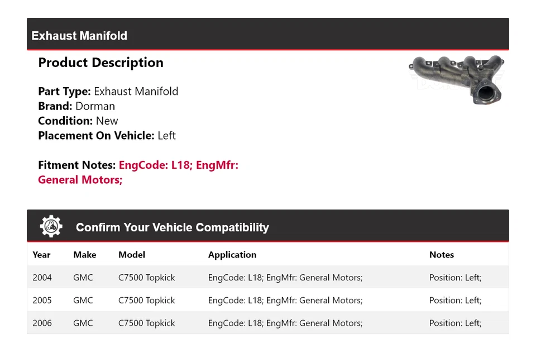Click the Placement On Vehicle Left value
The height and width of the screenshot is (352, 536).
click(166, 136)
